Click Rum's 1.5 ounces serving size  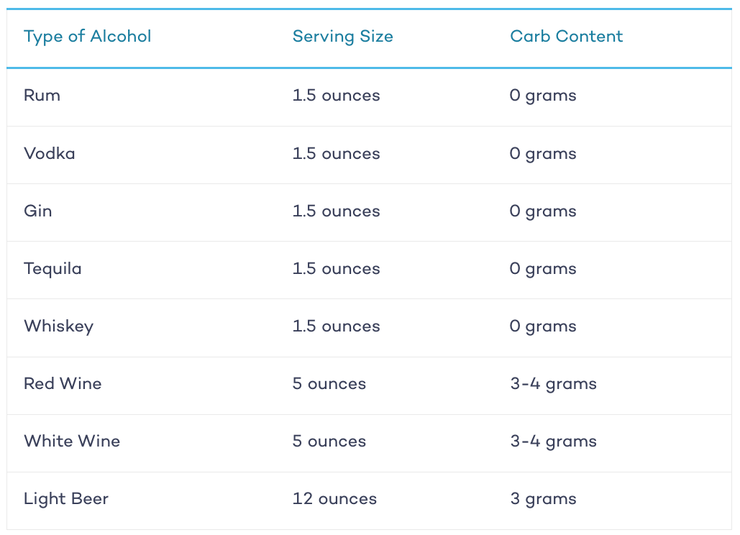(336, 96)
